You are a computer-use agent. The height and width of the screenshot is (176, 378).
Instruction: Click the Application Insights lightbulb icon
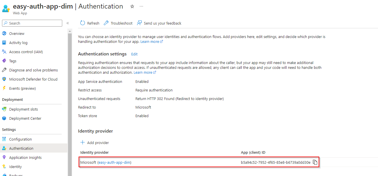coord(4,157)
